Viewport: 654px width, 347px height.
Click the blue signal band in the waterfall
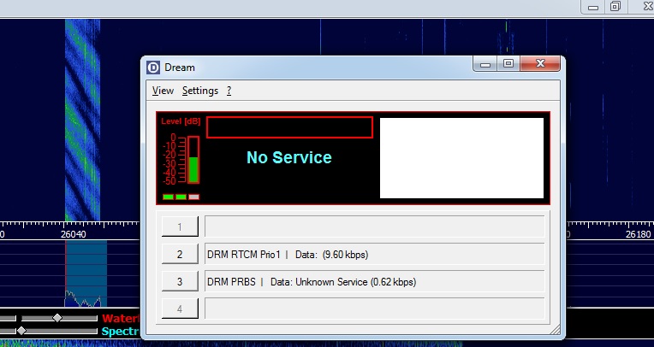[x=82, y=120]
